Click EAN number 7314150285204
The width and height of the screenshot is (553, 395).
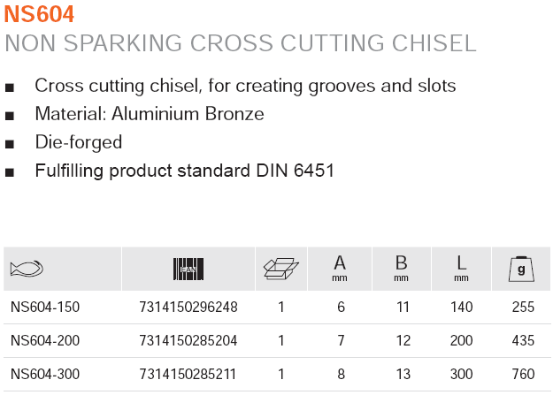tap(188, 340)
